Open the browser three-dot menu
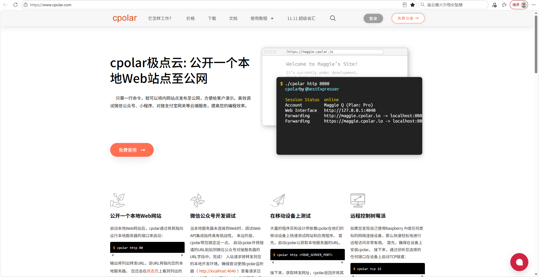This screenshot has height=277, width=539. click(x=534, y=5)
